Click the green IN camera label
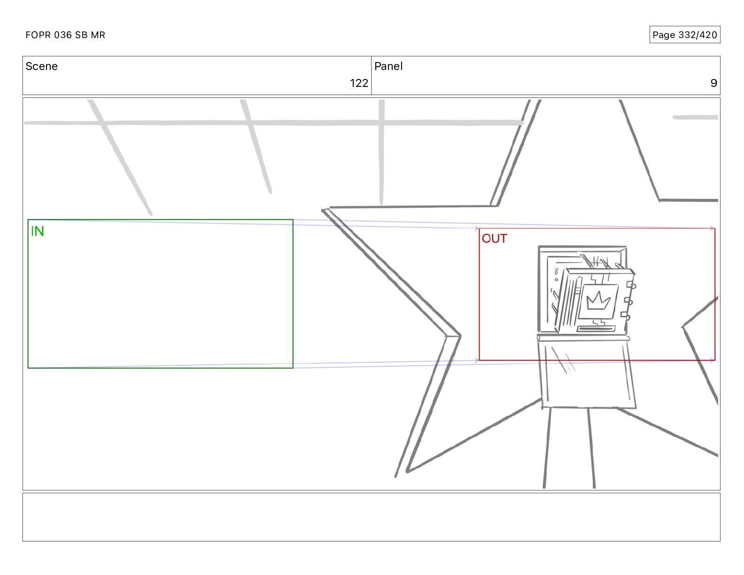The image size is (744, 575). click(38, 231)
